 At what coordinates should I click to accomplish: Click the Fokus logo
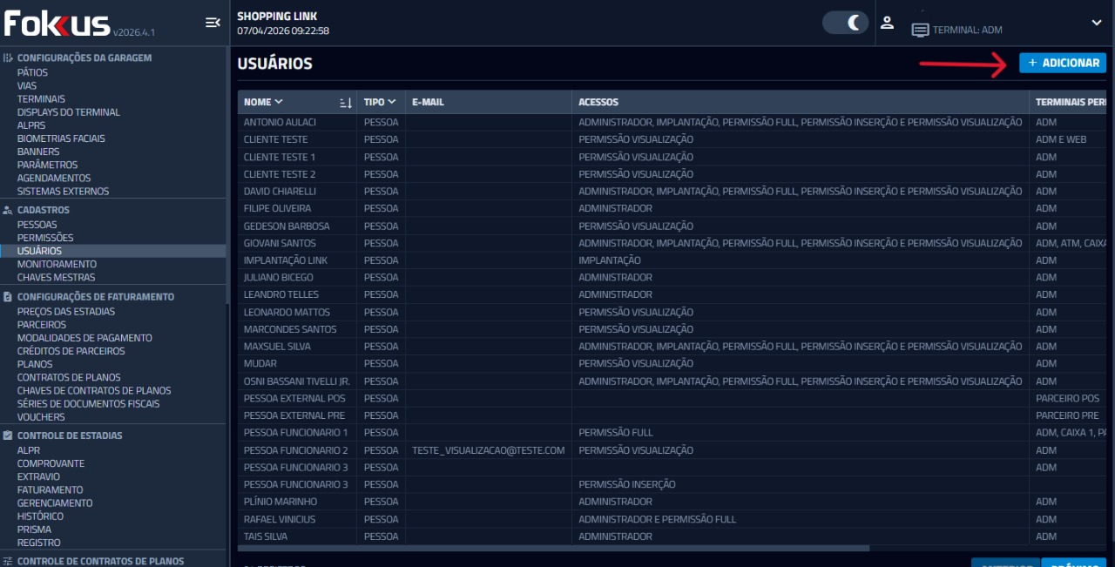[57, 24]
